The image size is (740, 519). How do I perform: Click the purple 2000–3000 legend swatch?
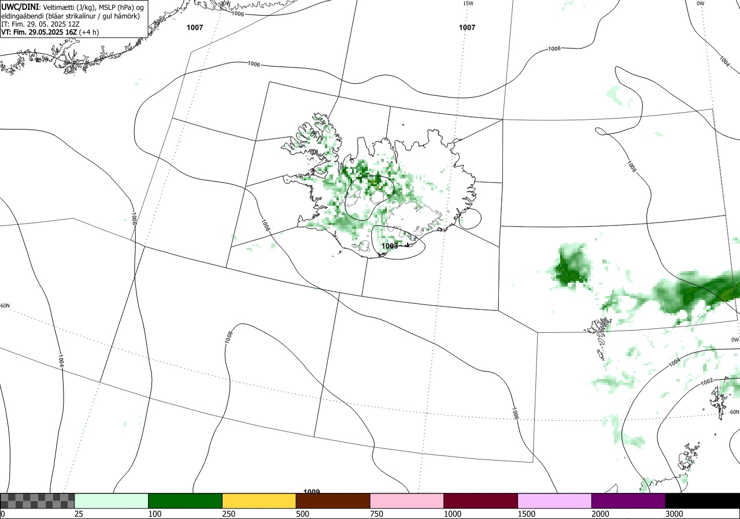tap(628, 501)
